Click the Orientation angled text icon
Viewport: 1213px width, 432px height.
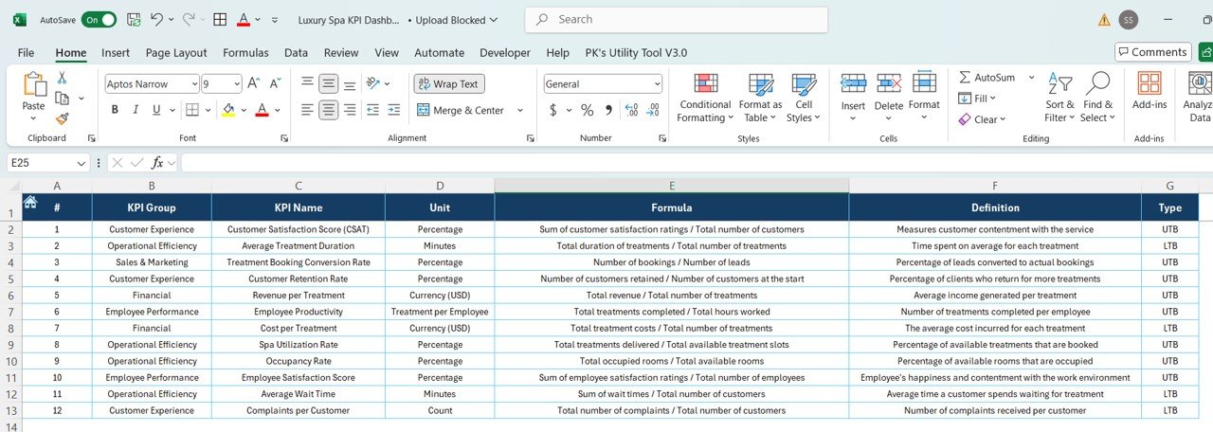[373, 83]
